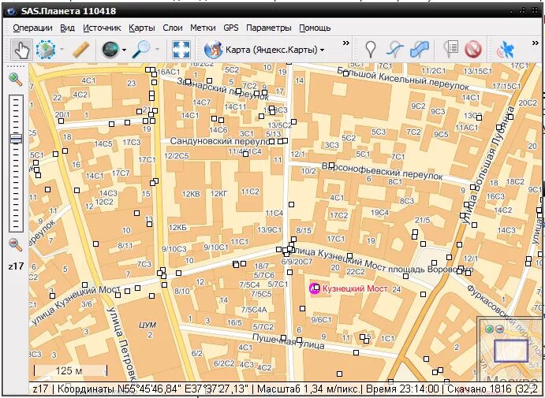Click the улица Большая Лубянка label
Viewport: 545px width, 398px height.
pyautogui.click(x=487, y=166)
